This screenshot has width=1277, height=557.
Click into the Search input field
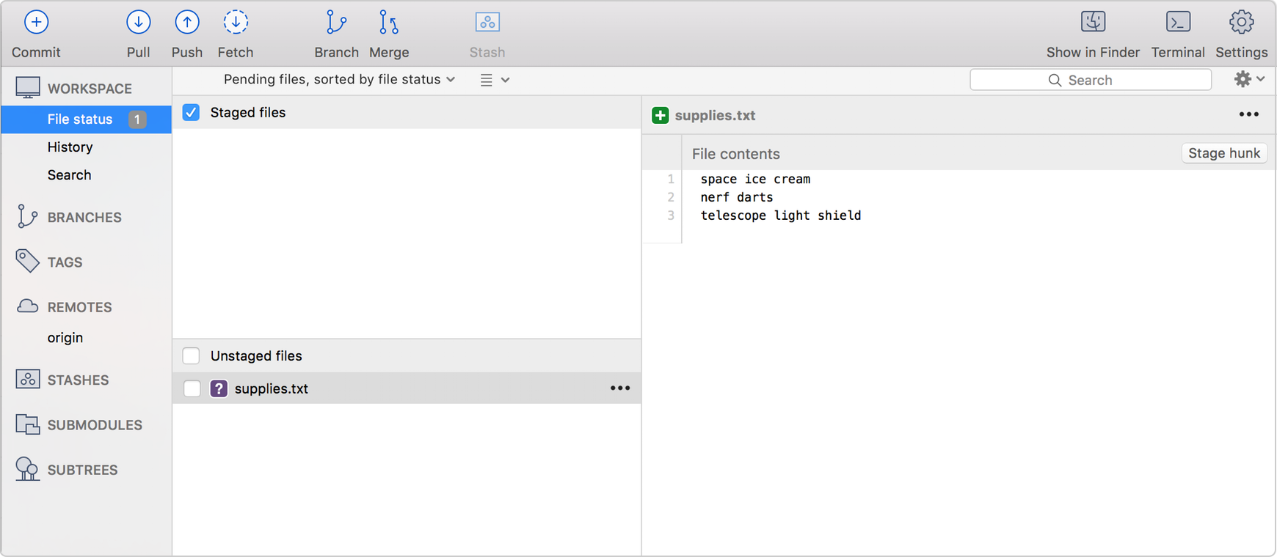(1090, 80)
